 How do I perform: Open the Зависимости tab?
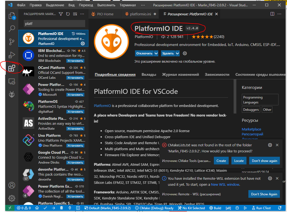217,75
